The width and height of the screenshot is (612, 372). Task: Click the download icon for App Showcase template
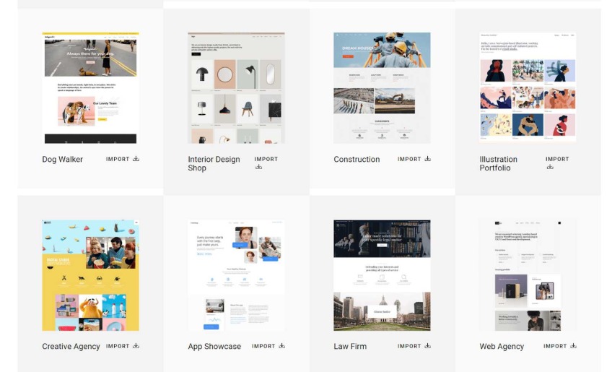(281, 346)
